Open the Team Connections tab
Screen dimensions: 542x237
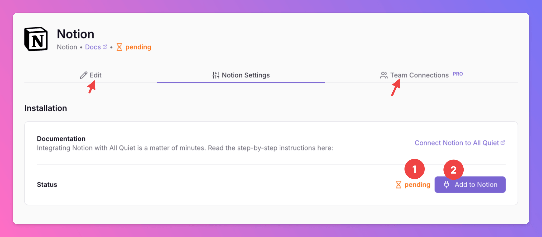point(421,75)
